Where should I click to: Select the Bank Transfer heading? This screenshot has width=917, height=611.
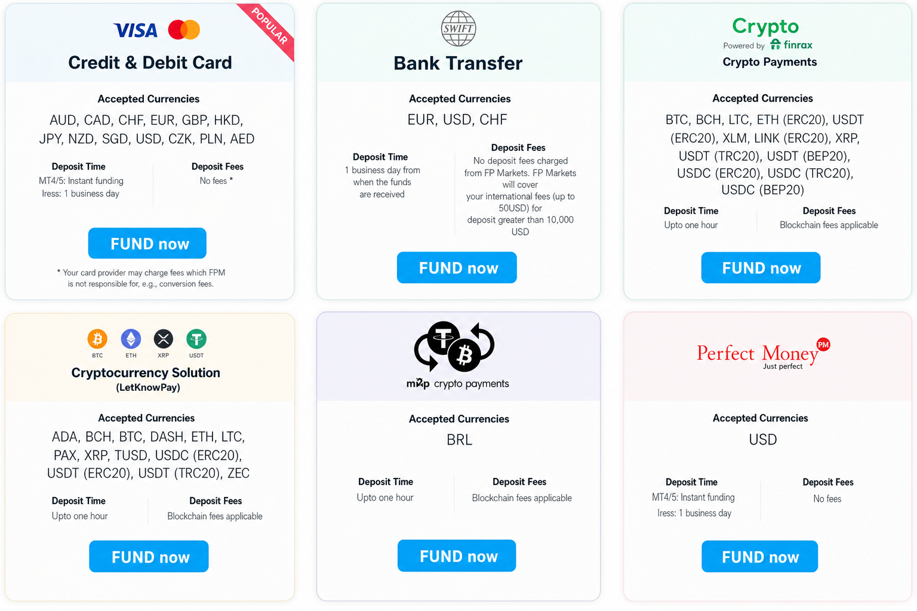tap(458, 63)
